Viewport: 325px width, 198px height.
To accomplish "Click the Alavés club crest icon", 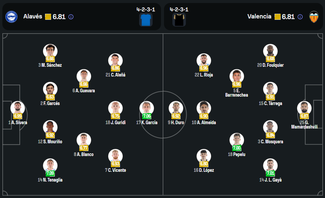I will [x=11, y=17].
